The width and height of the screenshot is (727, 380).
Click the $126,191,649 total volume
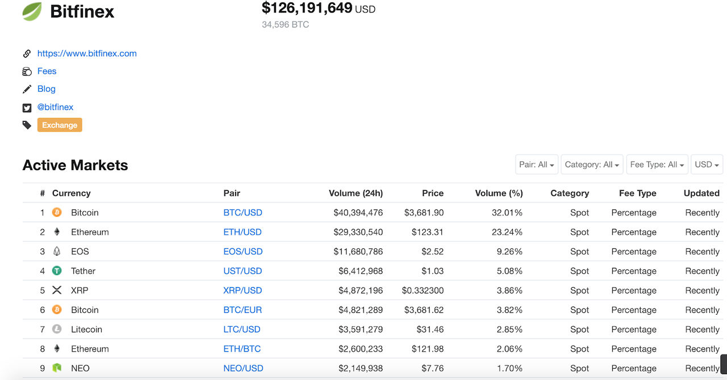307,8
